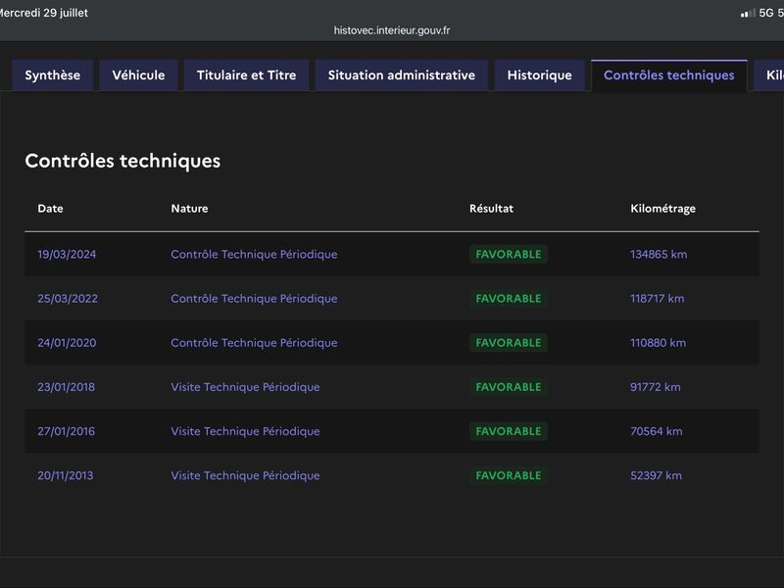Select the 134865 km mileage value
The height and width of the screenshot is (588, 784).
coord(659,255)
